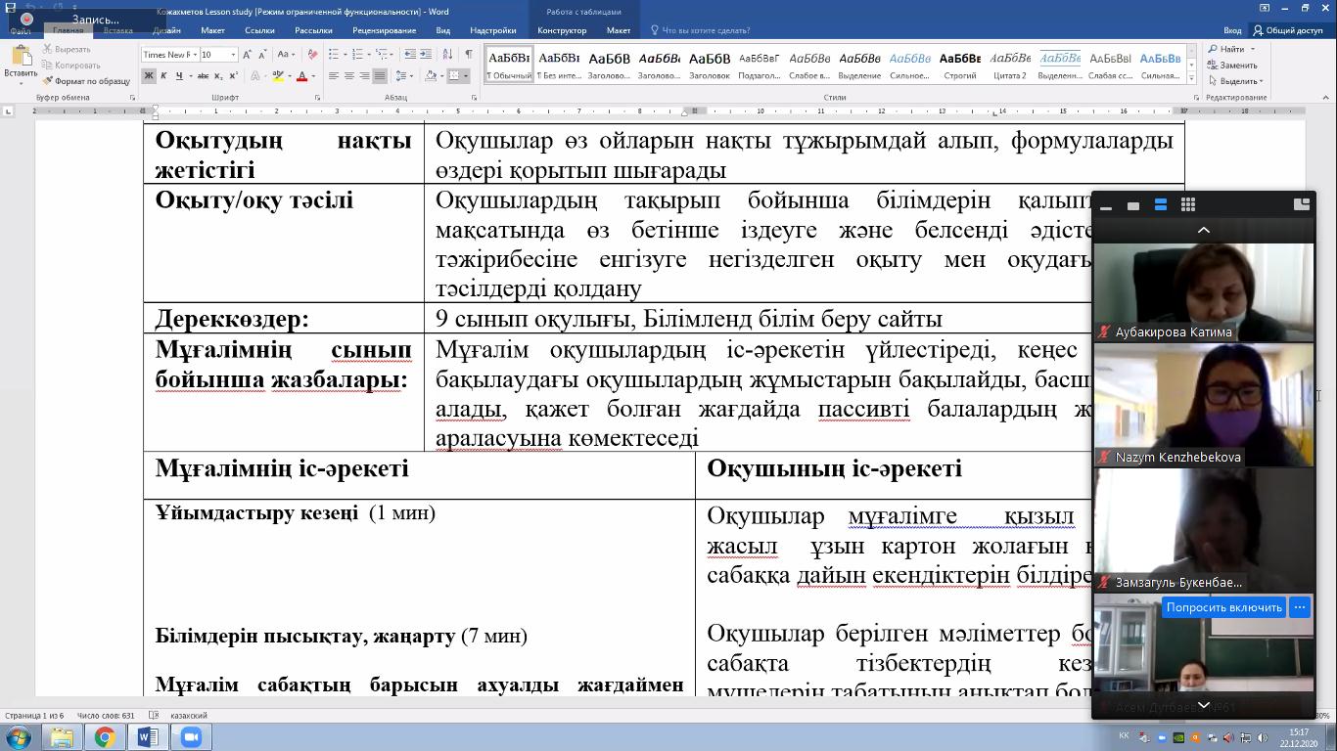Viewport: 1337px width, 751px height.
Task: Click Попросить включить button in Zoom
Action: click(x=1223, y=607)
